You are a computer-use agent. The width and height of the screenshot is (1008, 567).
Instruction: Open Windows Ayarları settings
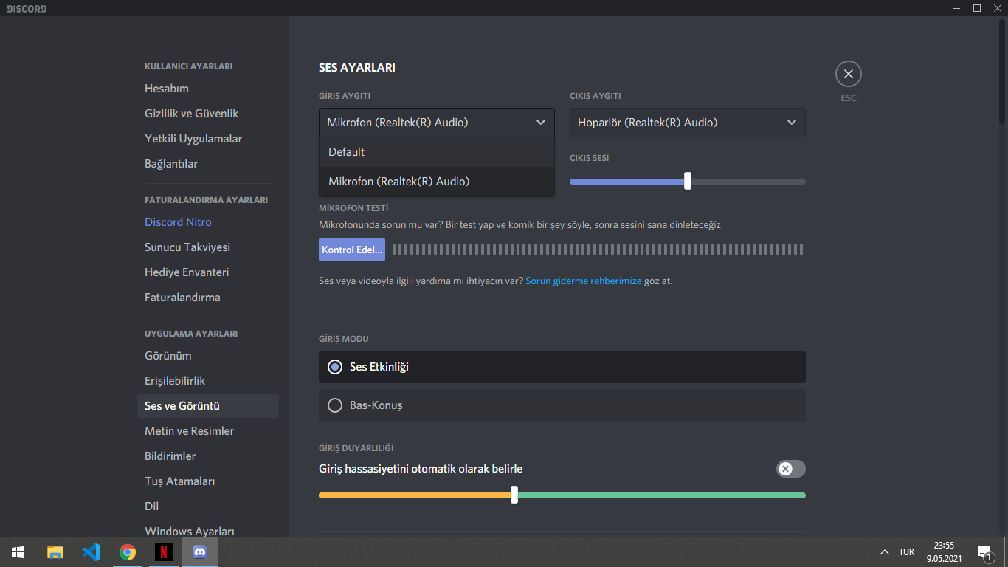208,530
